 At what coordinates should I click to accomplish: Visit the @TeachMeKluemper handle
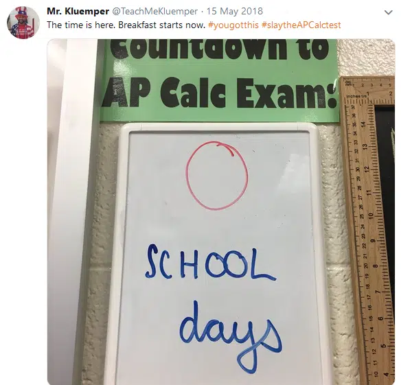[x=154, y=11]
